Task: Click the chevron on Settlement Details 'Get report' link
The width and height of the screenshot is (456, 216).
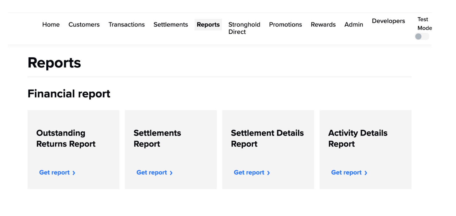Action: pos(268,172)
